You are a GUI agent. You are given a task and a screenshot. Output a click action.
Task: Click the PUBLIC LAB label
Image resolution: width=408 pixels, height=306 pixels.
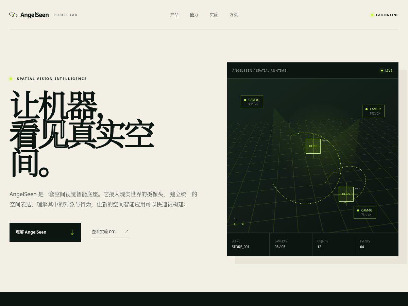click(66, 15)
